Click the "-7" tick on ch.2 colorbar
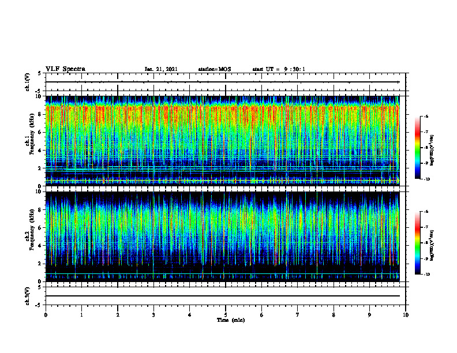Image resolution: width=457 pixels, height=353 pixels. [x=426, y=227]
